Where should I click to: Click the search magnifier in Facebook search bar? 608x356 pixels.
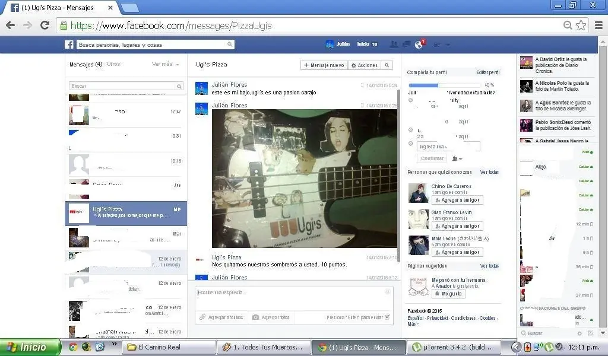230,44
